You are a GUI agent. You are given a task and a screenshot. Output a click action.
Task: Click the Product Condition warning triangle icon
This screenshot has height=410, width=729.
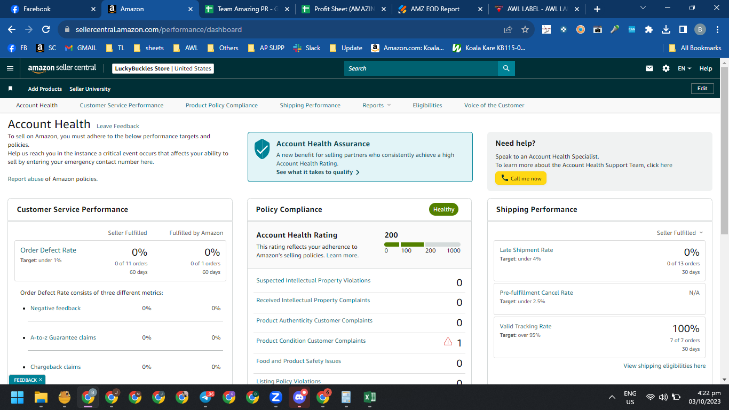pos(448,342)
